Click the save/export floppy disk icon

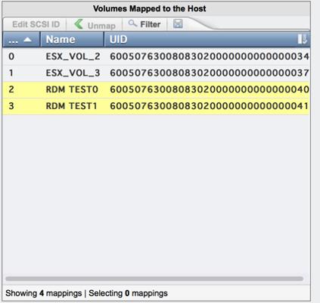click(178, 24)
